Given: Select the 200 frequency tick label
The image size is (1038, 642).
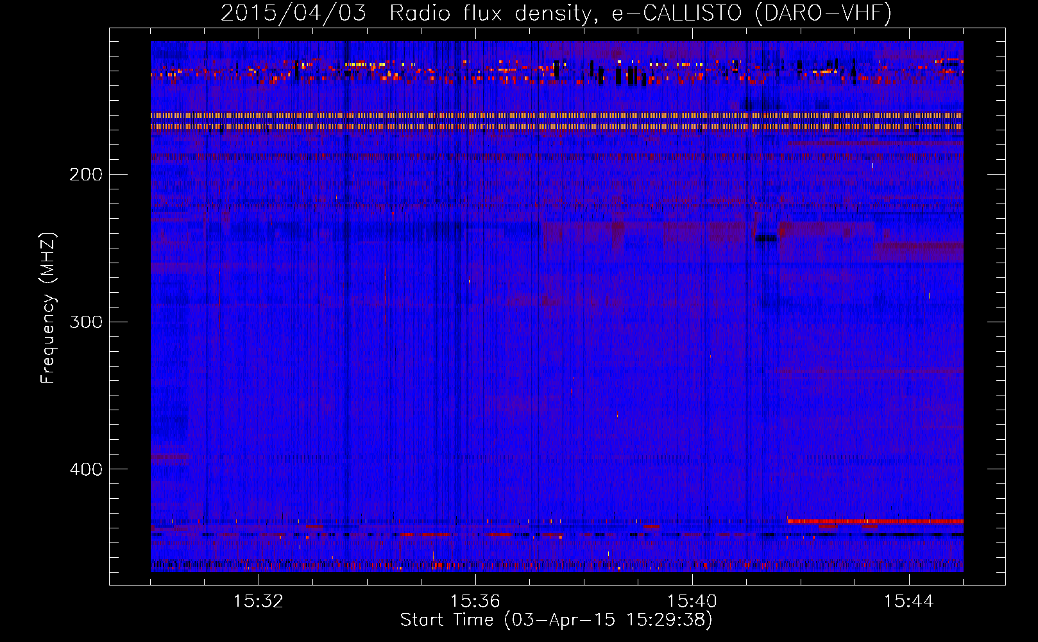Looking at the screenshot, I should 86,175.
